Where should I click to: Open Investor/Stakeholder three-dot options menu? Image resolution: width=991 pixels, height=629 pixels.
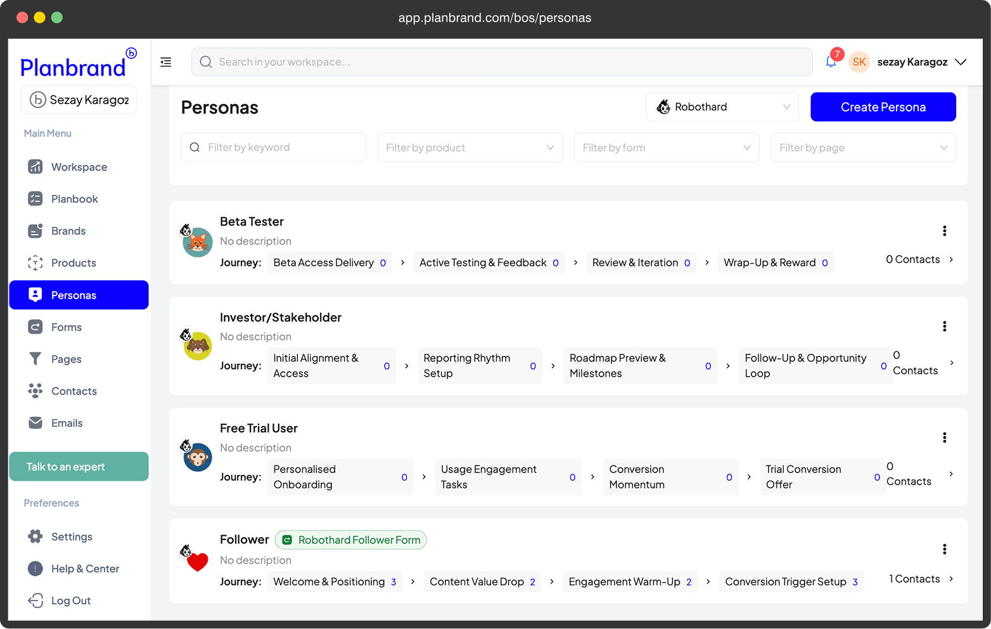click(944, 327)
